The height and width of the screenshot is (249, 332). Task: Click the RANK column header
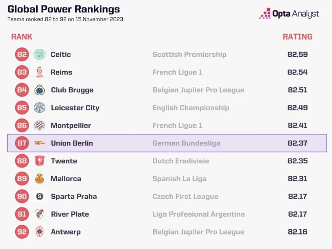pos(22,37)
